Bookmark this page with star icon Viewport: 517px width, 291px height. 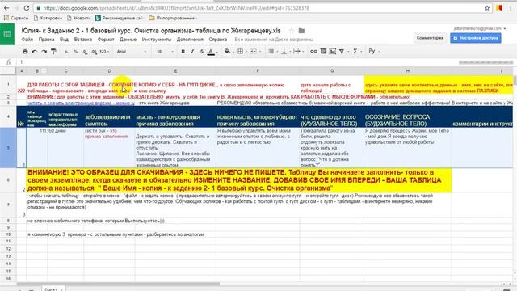tap(487, 8)
